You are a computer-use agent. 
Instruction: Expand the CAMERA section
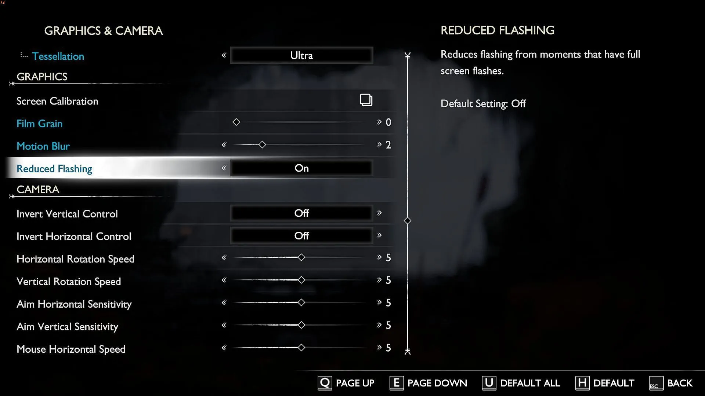click(38, 190)
